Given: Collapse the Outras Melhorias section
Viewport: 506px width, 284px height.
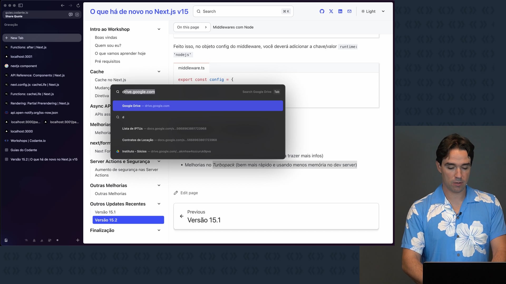Looking at the screenshot, I should coord(159,185).
